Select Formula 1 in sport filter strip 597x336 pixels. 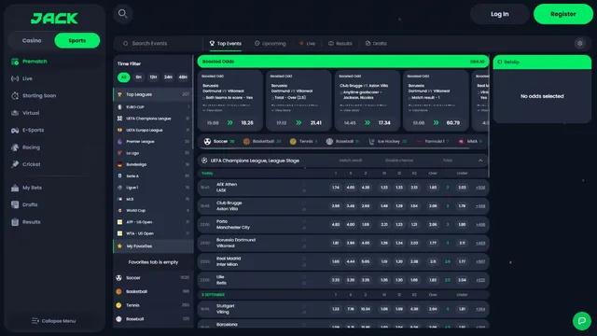pyautogui.click(x=432, y=141)
